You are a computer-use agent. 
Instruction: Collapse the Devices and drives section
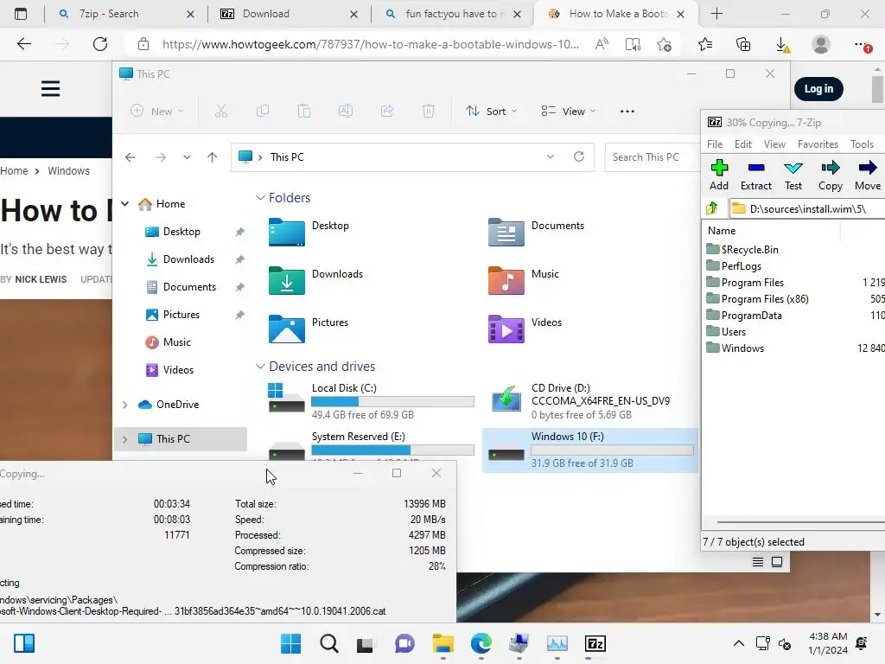[260, 367]
